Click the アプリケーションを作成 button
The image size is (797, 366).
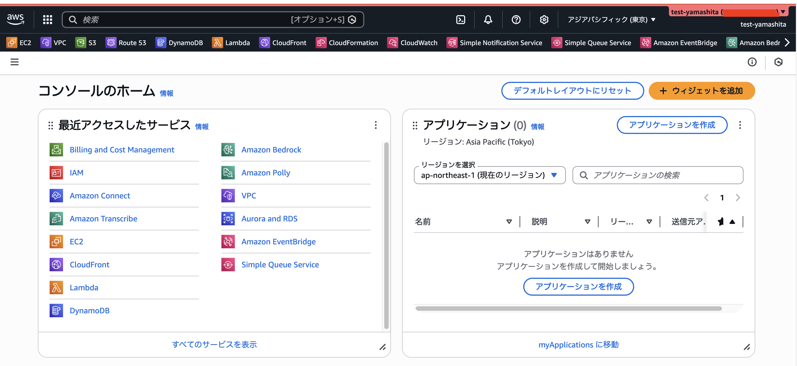point(672,125)
